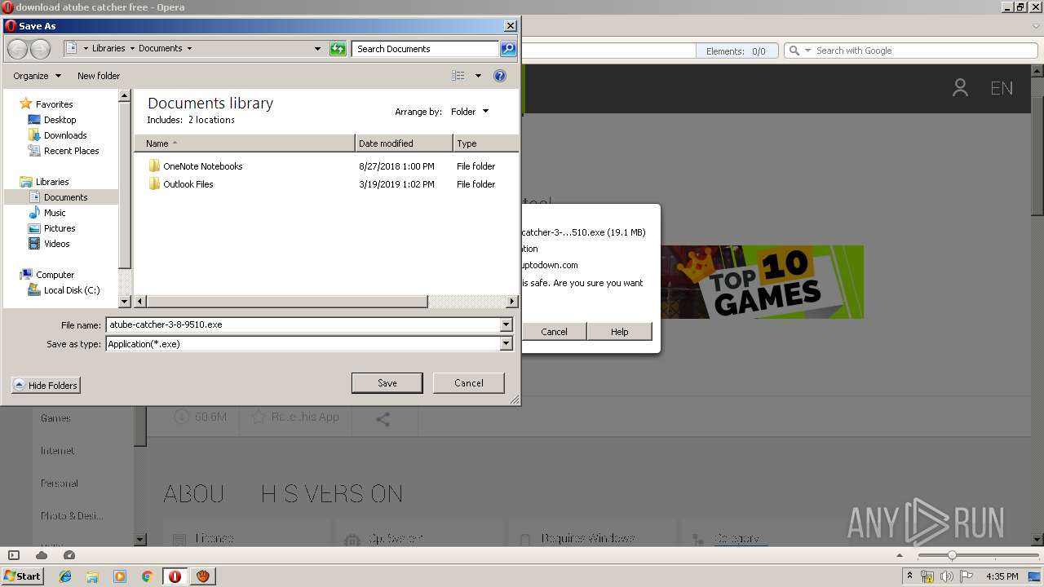Expand the Save as type dropdown
This screenshot has height=587, width=1044.
point(506,344)
